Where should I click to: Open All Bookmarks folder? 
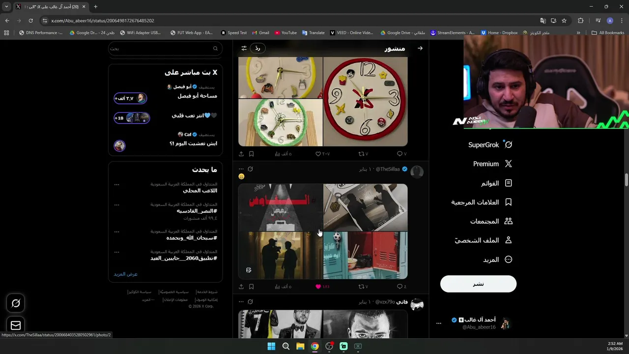tap(608, 33)
